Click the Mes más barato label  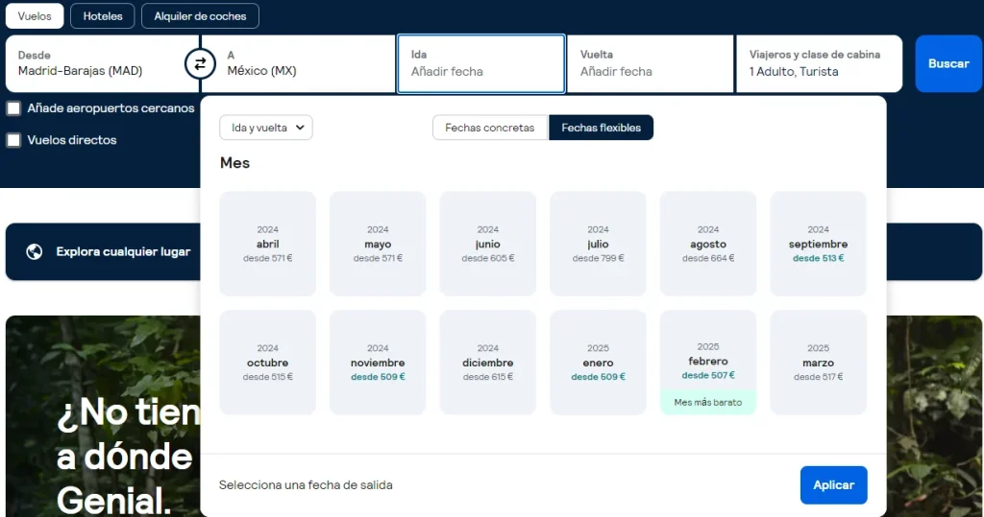tap(708, 402)
